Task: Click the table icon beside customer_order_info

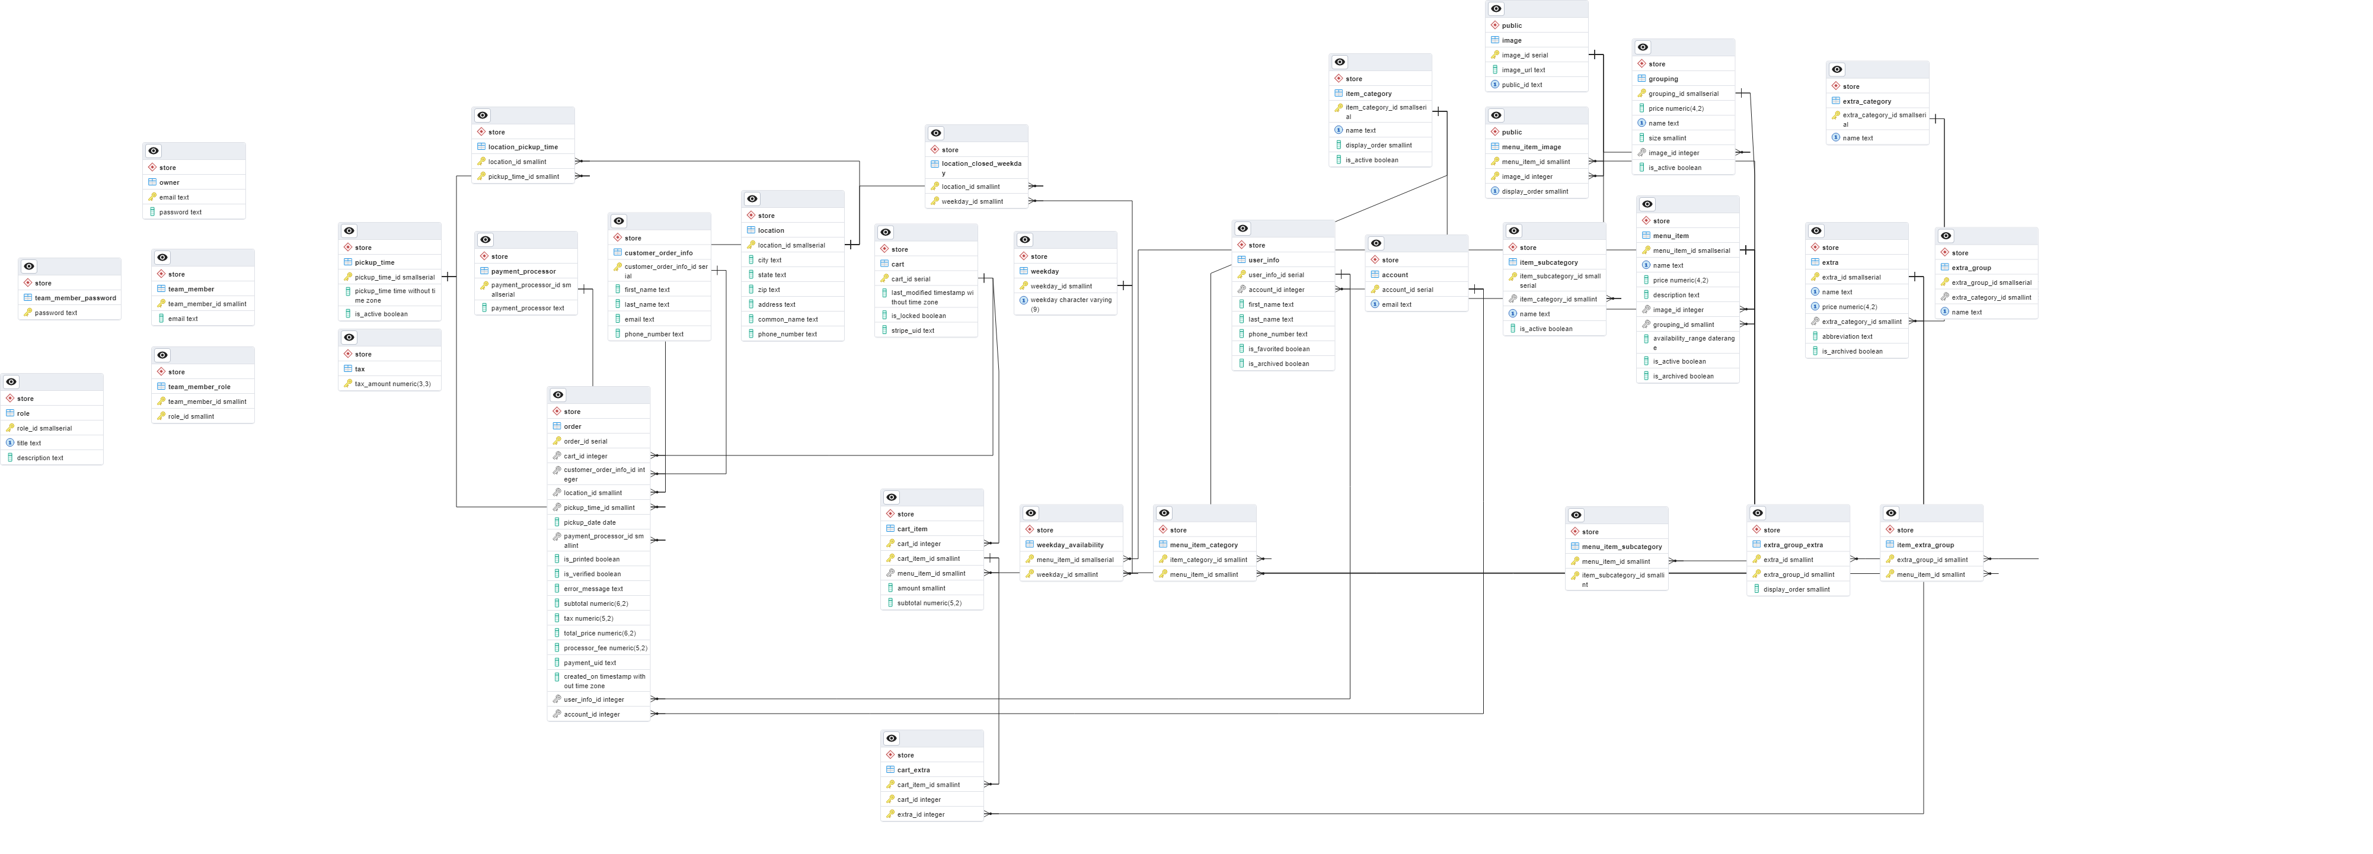Action: [x=618, y=252]
